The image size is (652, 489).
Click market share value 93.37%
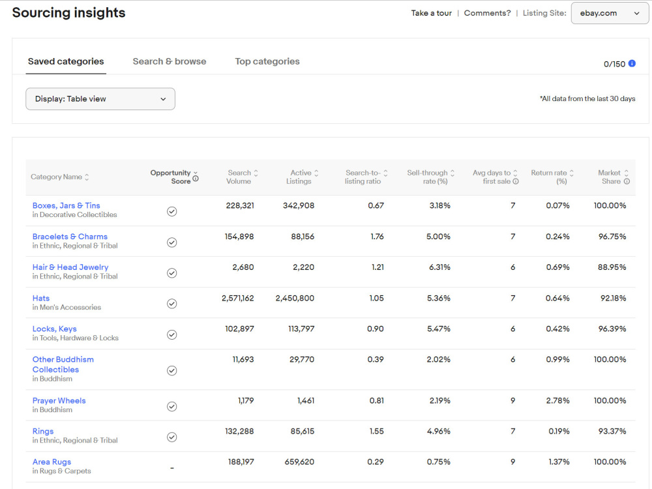(612, 431)
